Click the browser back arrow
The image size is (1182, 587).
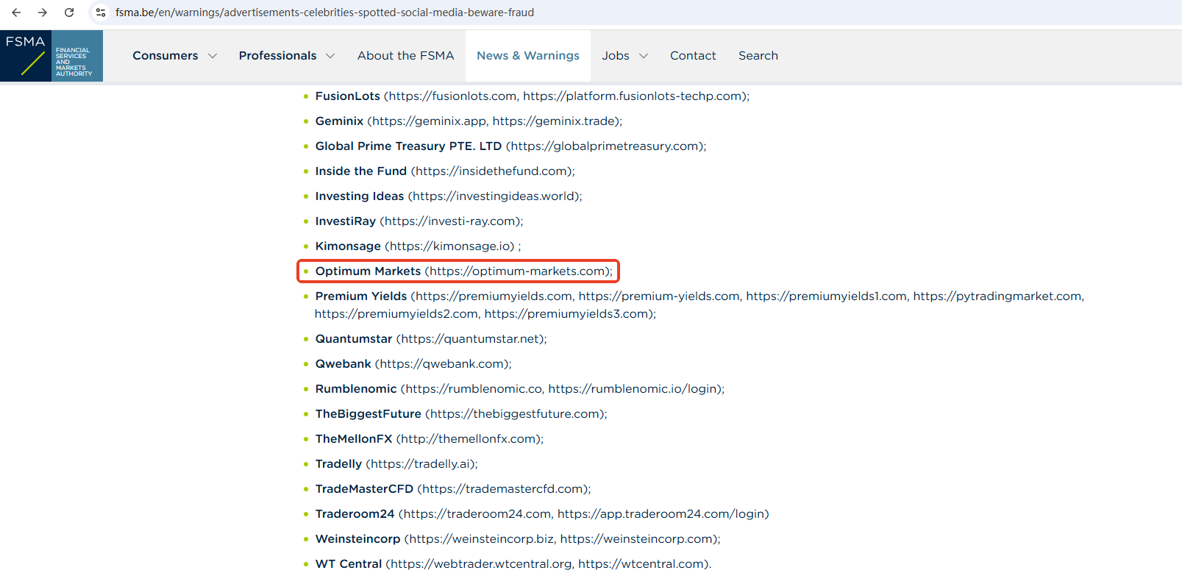click(x=16, y=13)
